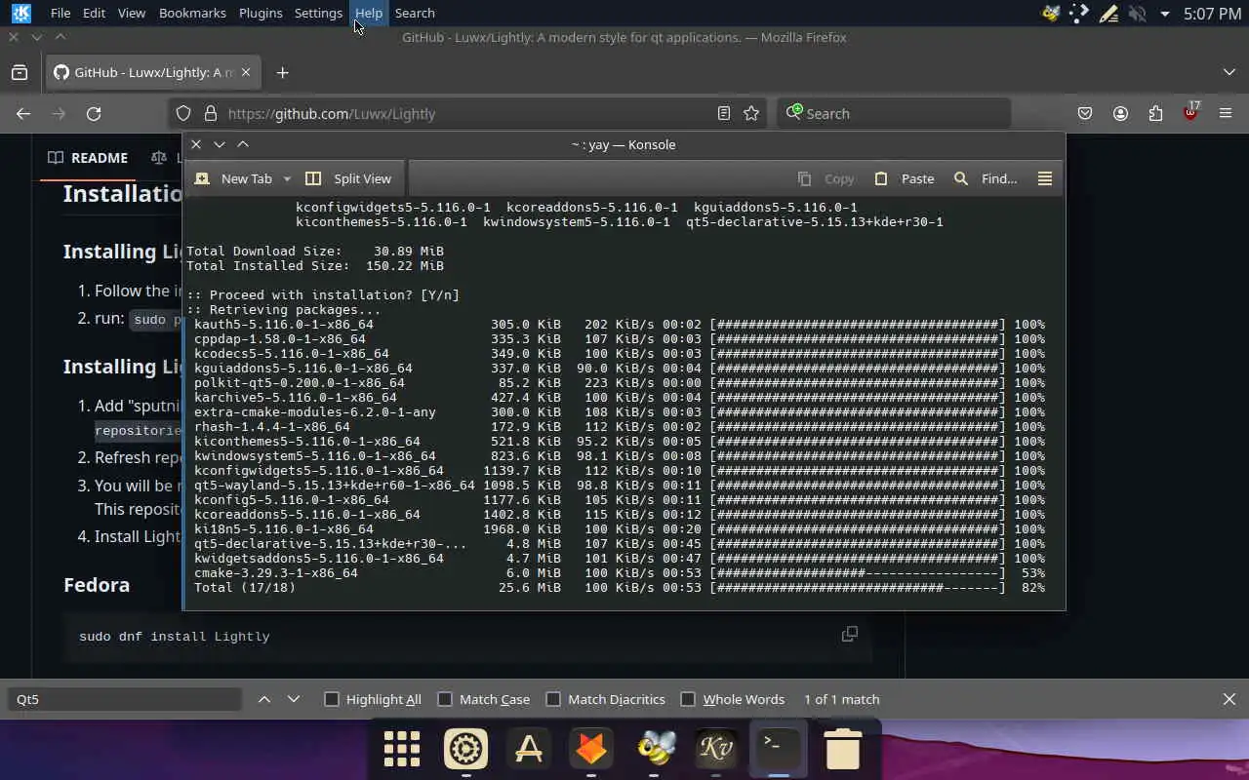Viewport: 1249px width, 780px height.
Task: Click the license scale icon beside README
Action: 159,157
